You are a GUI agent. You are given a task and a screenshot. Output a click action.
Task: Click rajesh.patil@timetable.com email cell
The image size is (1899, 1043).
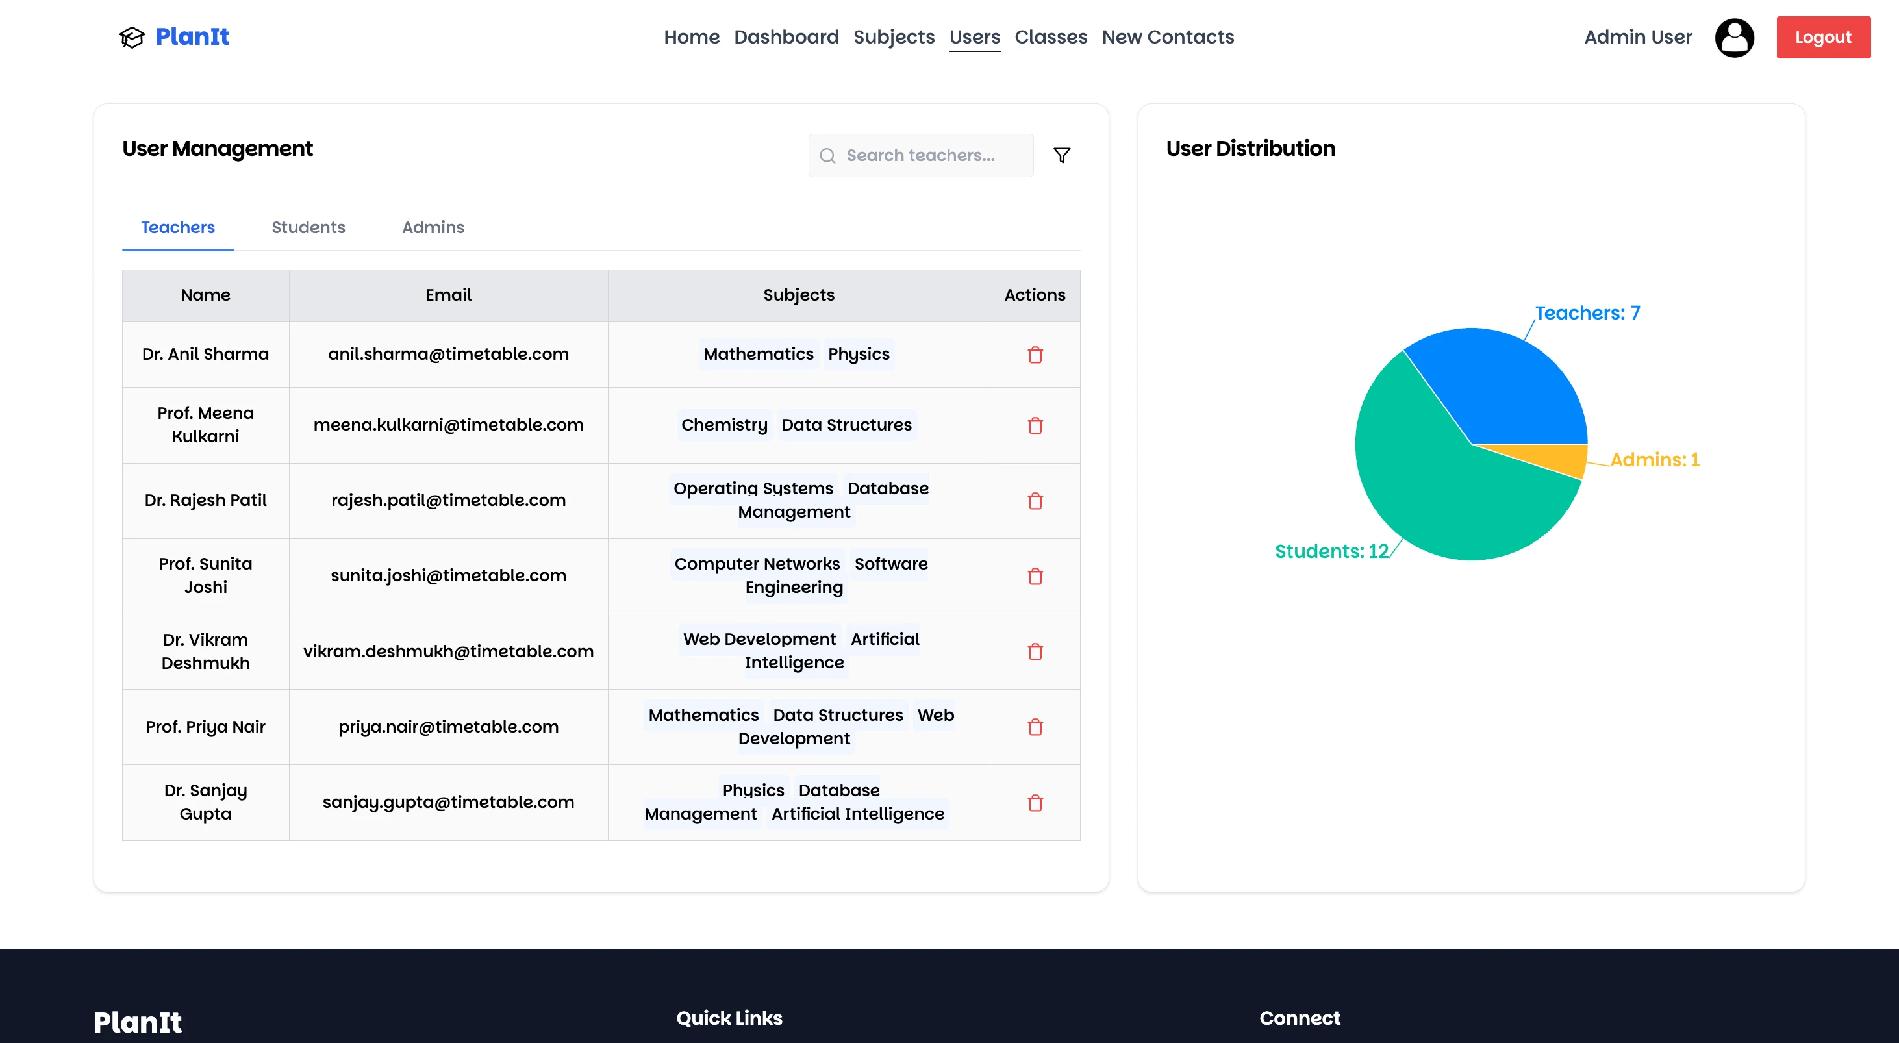pos(448,500)
